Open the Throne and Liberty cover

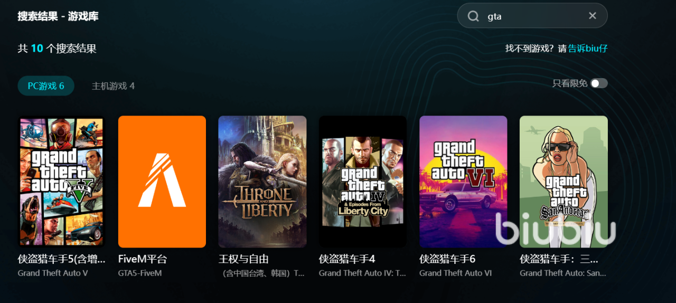(262, 182)
